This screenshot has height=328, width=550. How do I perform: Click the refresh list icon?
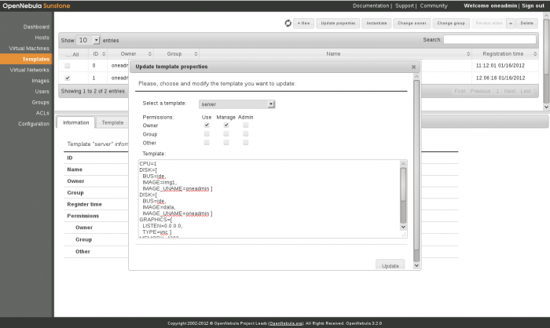(x=288, y=23)
